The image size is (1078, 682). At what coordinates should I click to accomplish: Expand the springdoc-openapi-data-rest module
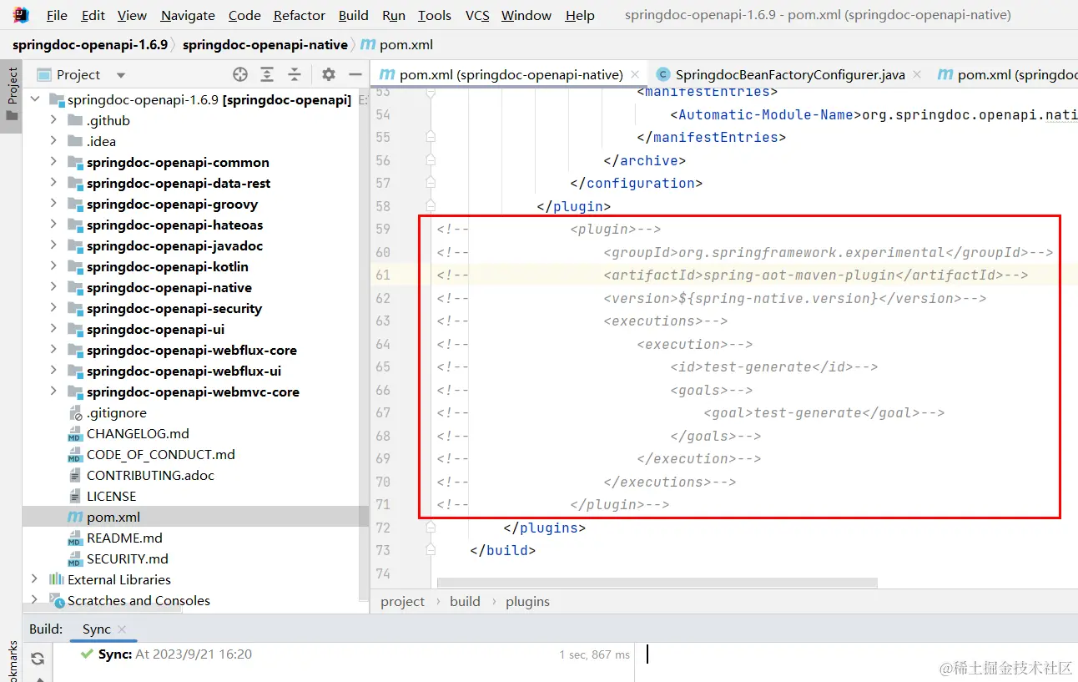54,183
